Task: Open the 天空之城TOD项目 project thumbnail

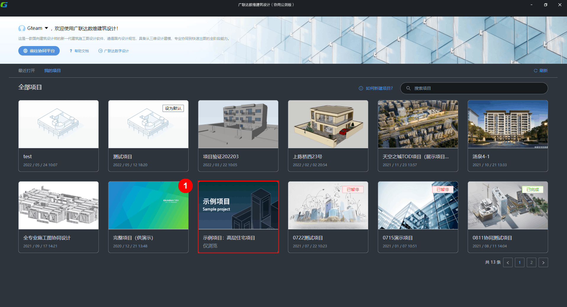Action: pos(418,124)
